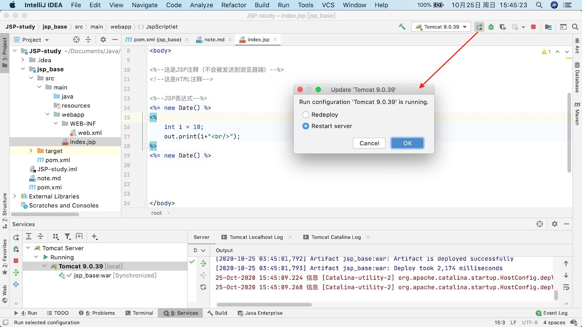Hide the Project panel with minus icon
Viewport: 582px width, 327px height.
point(115,40)
